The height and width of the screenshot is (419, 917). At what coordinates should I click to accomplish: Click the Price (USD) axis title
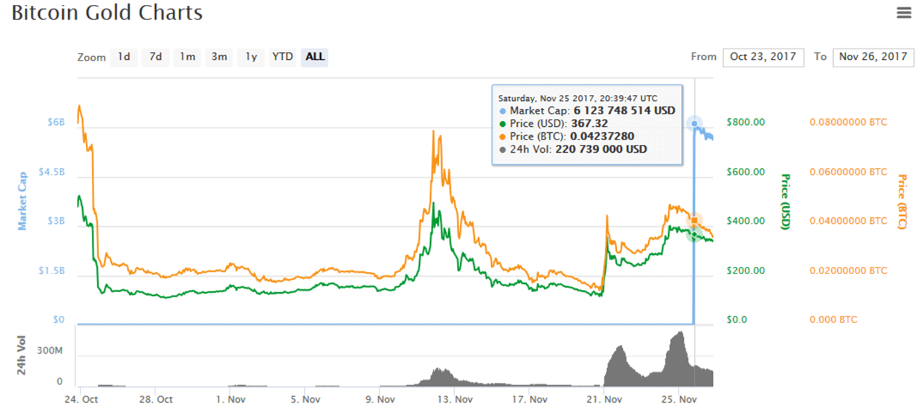click(785, 202)
